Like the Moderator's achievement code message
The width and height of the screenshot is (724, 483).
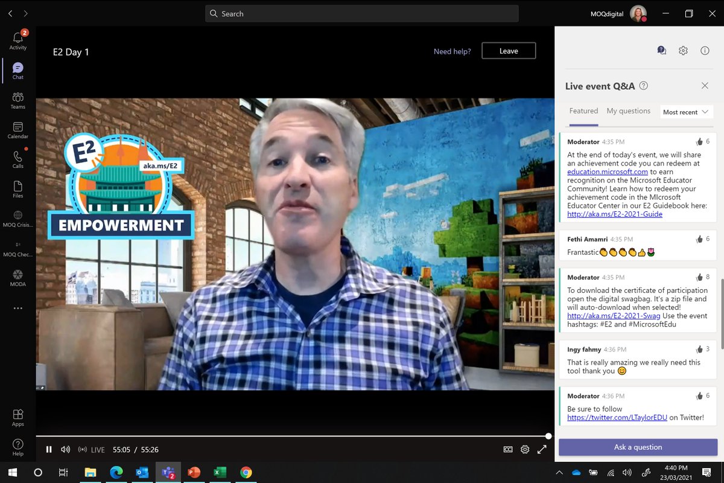pyautogui.click(x=700, y=141)
